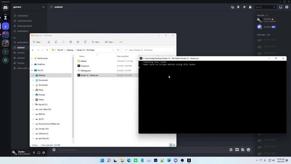Image resolution: width=291 pixels, height=164 pixels.
Task: Collapse This PC in navigation tree
Action: click(32, 71)
